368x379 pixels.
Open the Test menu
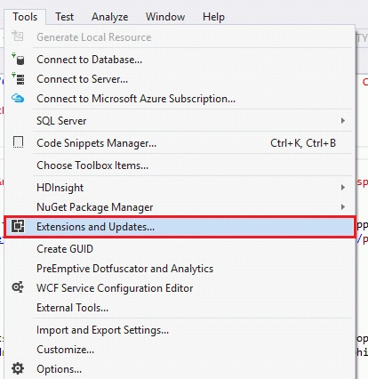click(x=64, y=17)
